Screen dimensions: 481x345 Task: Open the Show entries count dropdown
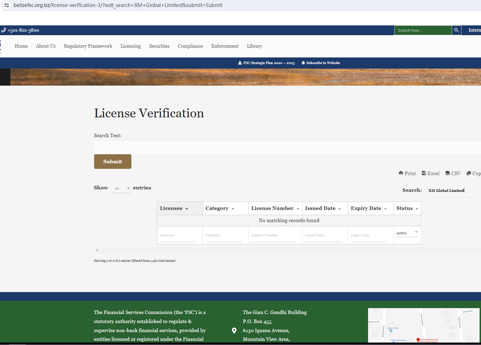[121, 188]
